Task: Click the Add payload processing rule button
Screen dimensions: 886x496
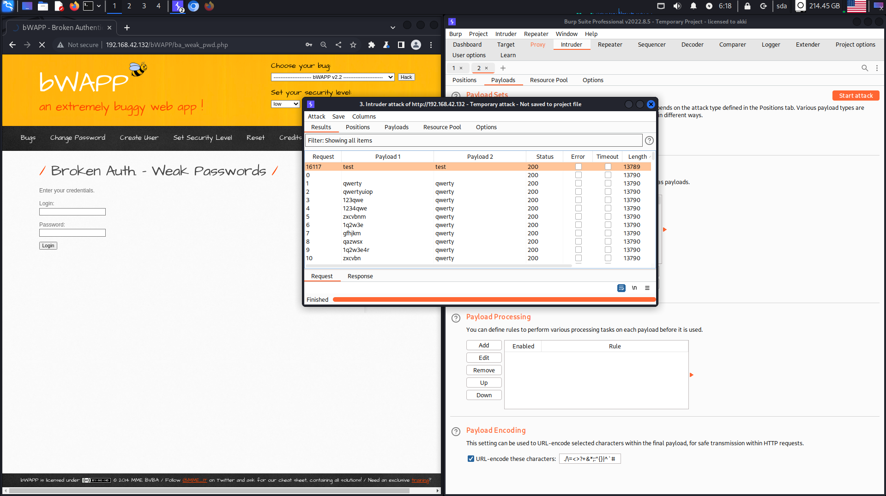Action: click(x=483, y=346)
